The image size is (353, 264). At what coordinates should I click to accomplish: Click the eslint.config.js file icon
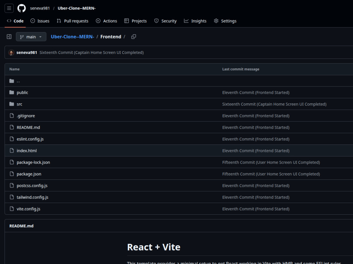12,139
